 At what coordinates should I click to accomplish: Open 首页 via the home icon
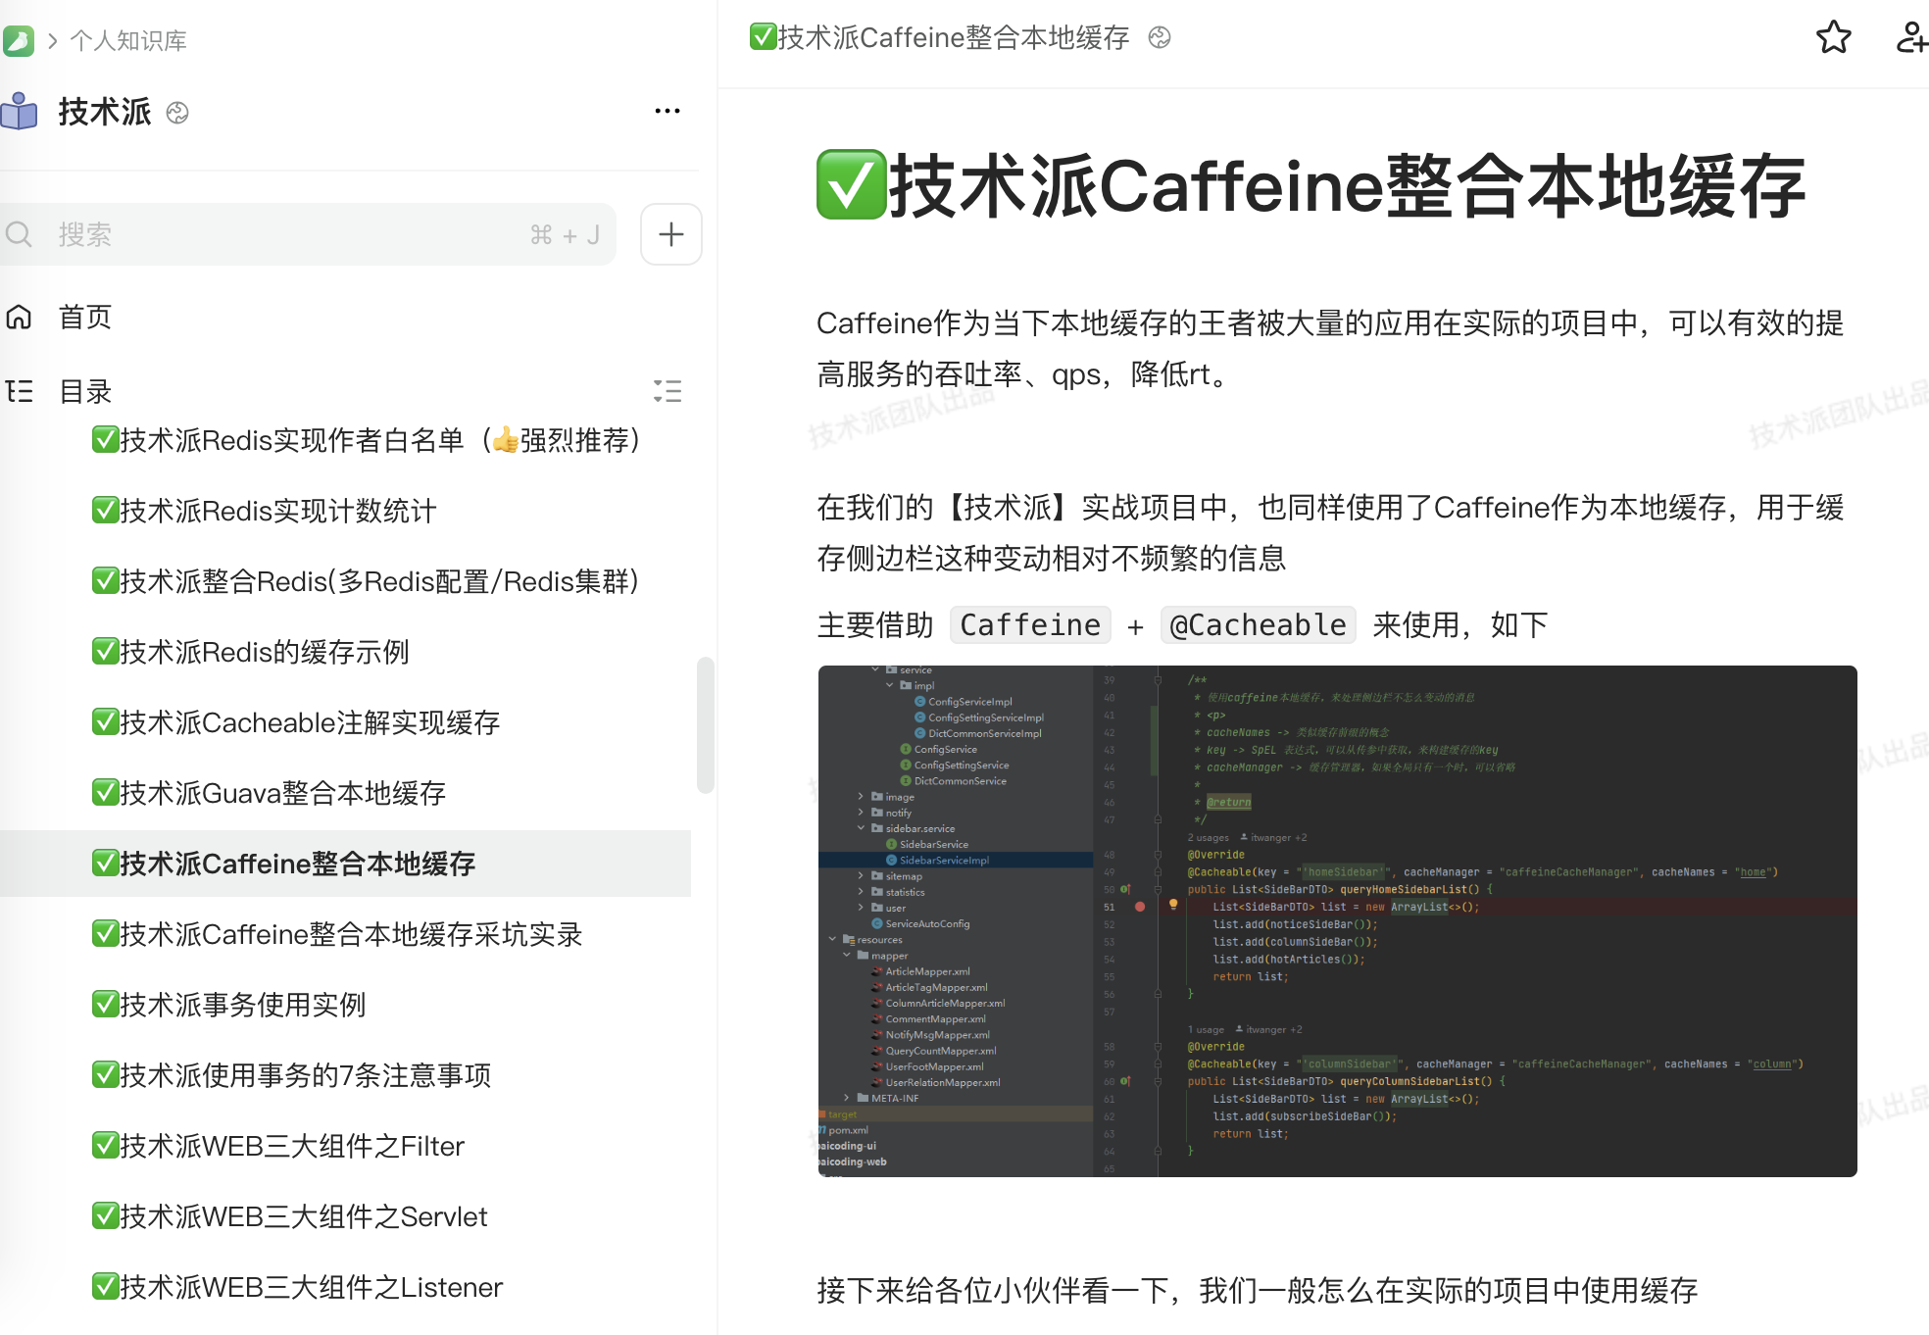pyautogui.click(x=19, y=317)
